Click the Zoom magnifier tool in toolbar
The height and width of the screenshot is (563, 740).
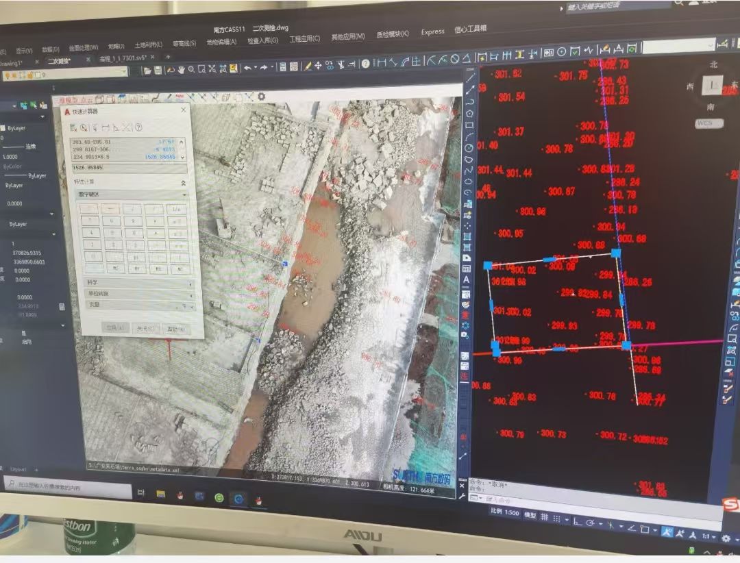[191, 69]
